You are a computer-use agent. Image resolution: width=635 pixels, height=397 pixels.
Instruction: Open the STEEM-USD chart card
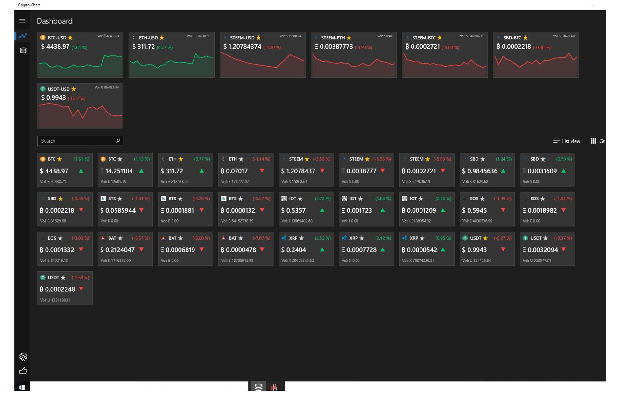click(x=263, y=55)
